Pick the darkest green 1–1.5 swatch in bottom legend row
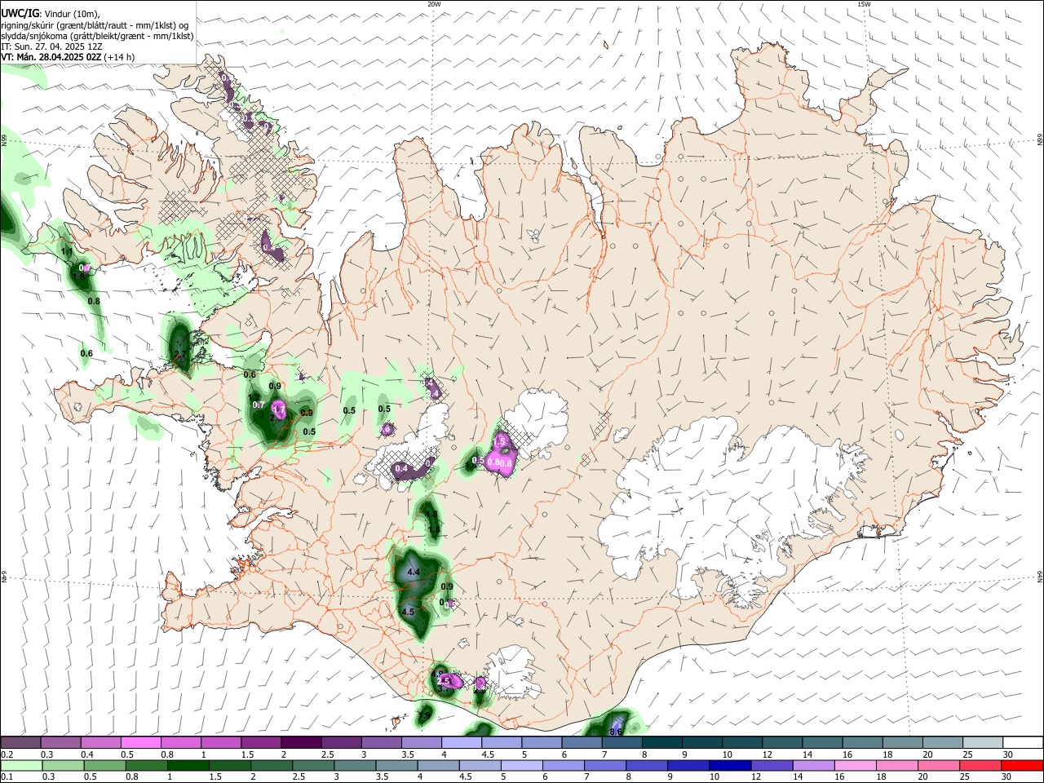Image resolution: width=1044 pixels, height=783 pixels. tap(188, 765)
